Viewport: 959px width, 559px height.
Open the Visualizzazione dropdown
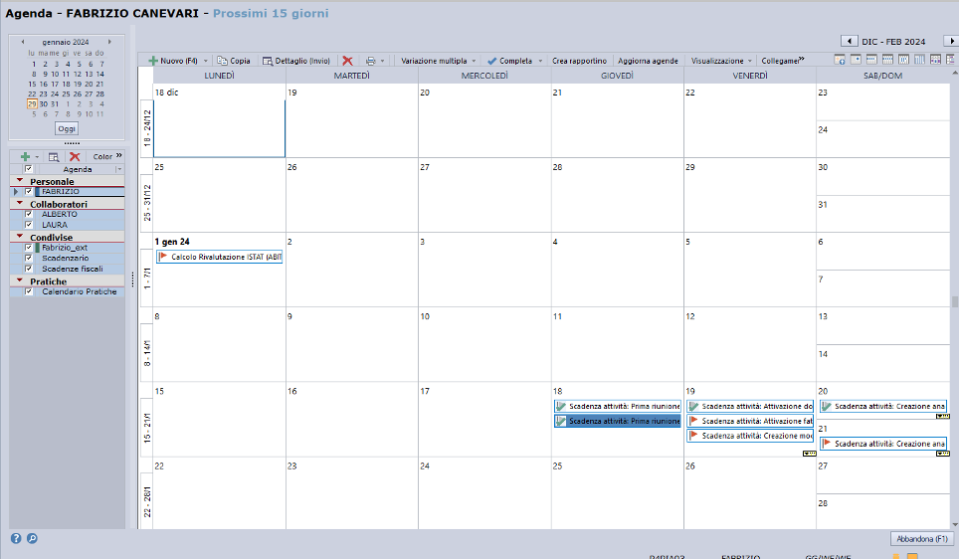722,61
